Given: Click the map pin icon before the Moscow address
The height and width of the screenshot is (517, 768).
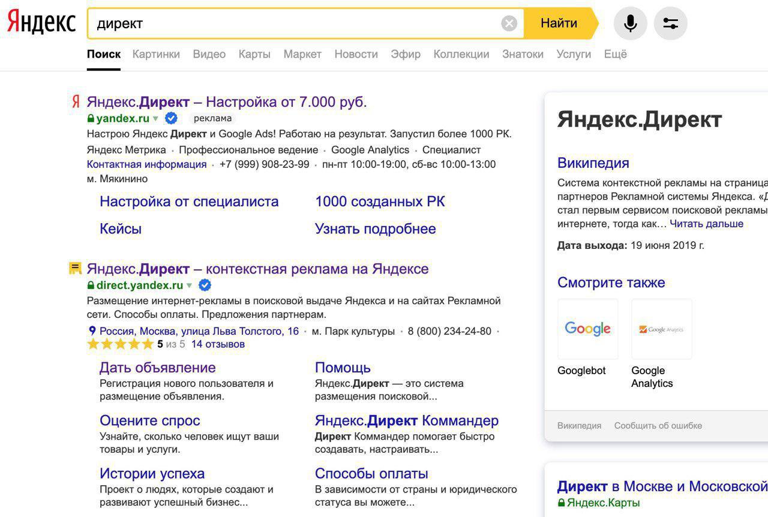Looking at the screenshot, I should point(92,330).
